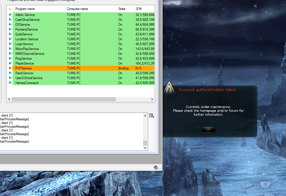Click the Account authentification failed title text

tap(207, 90)
